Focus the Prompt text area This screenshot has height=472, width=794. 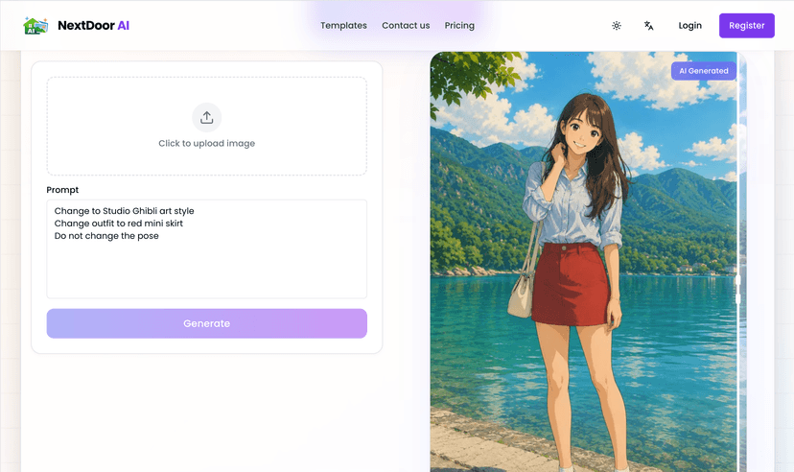(x=206, y=248)
